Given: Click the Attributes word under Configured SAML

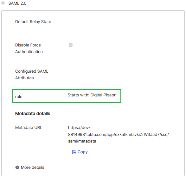Looking at the screenshot, I should coord(24,78).
